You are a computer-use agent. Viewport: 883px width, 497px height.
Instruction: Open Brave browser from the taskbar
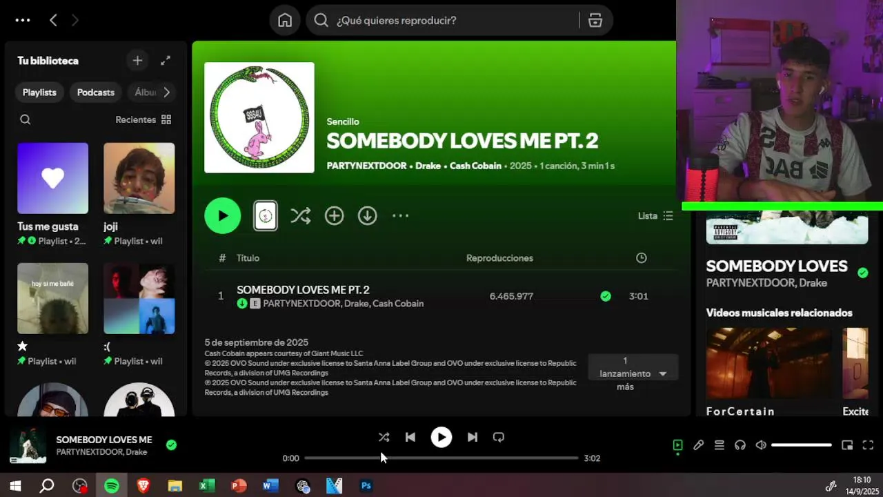point(143,486)
